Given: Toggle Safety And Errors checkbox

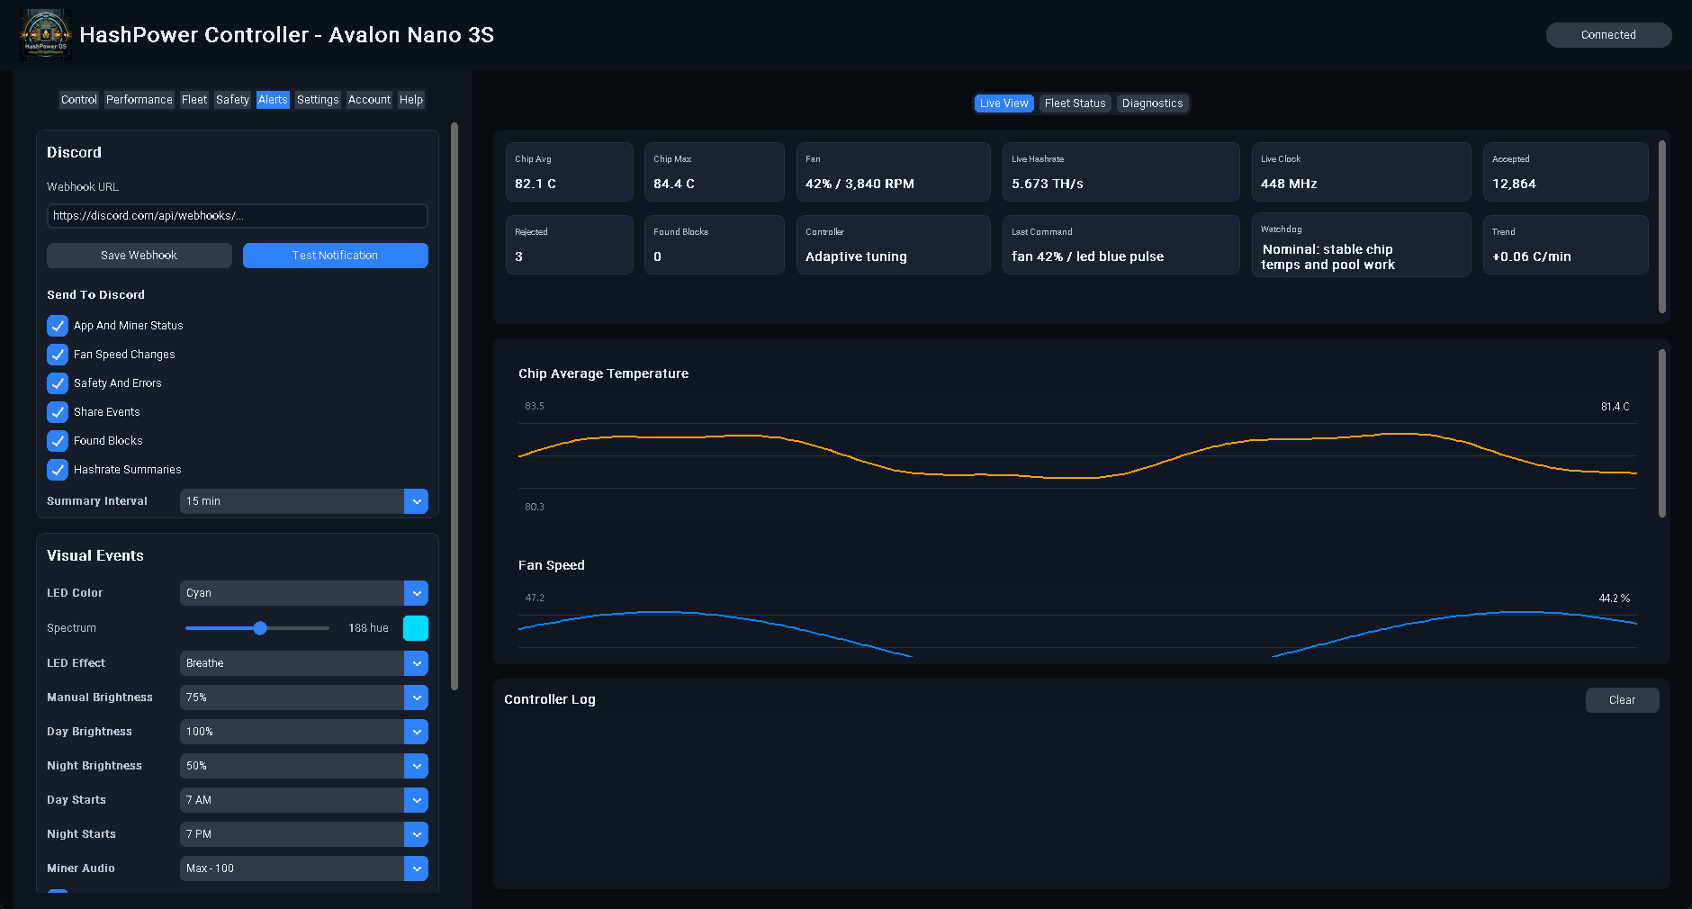Looking at the screenshot, I should (58, 383).
